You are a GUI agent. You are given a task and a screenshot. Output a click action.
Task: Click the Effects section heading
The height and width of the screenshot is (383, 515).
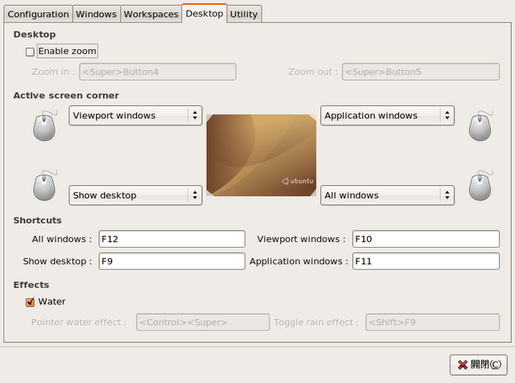(31, 285)
